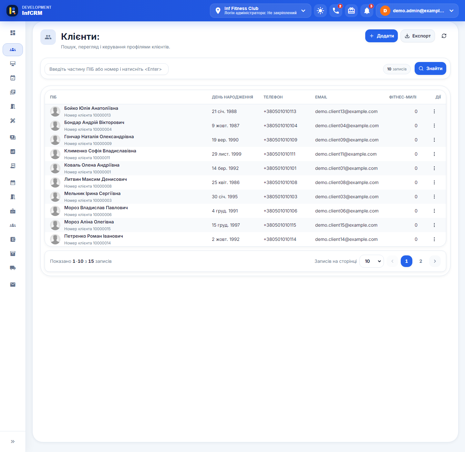Open the certificate/membership card sidebar icon
This screenshot has height=452, width=465.
coord(13,64)
